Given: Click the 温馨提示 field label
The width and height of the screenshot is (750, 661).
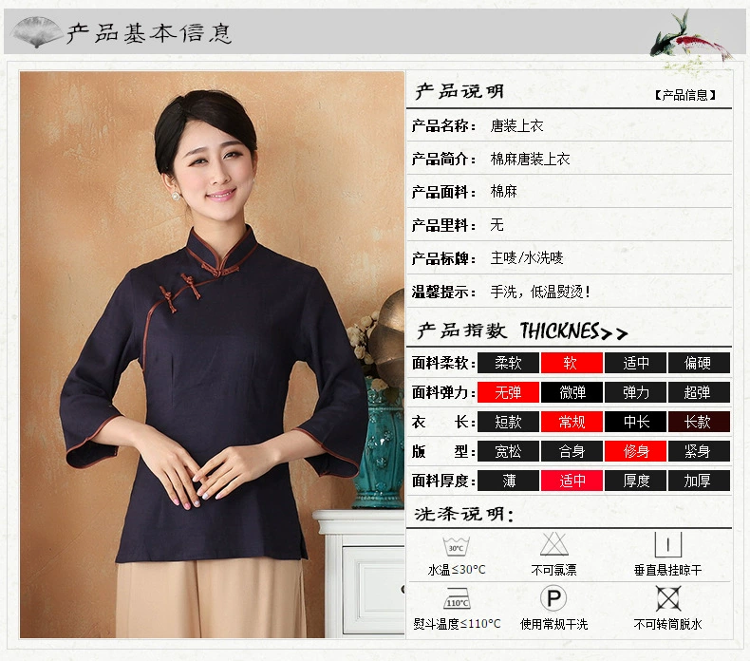Looking at the screenshot, I should (x=443, y=292).
